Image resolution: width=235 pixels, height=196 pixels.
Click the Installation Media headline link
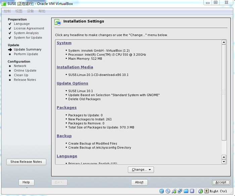(x=75, y=67)
